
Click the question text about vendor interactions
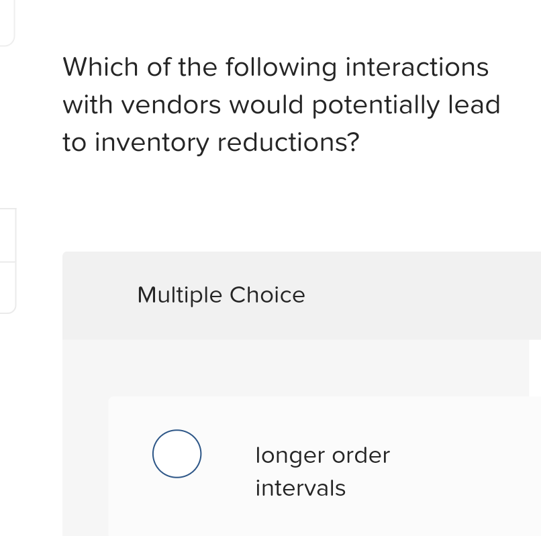tap(275, 105)
